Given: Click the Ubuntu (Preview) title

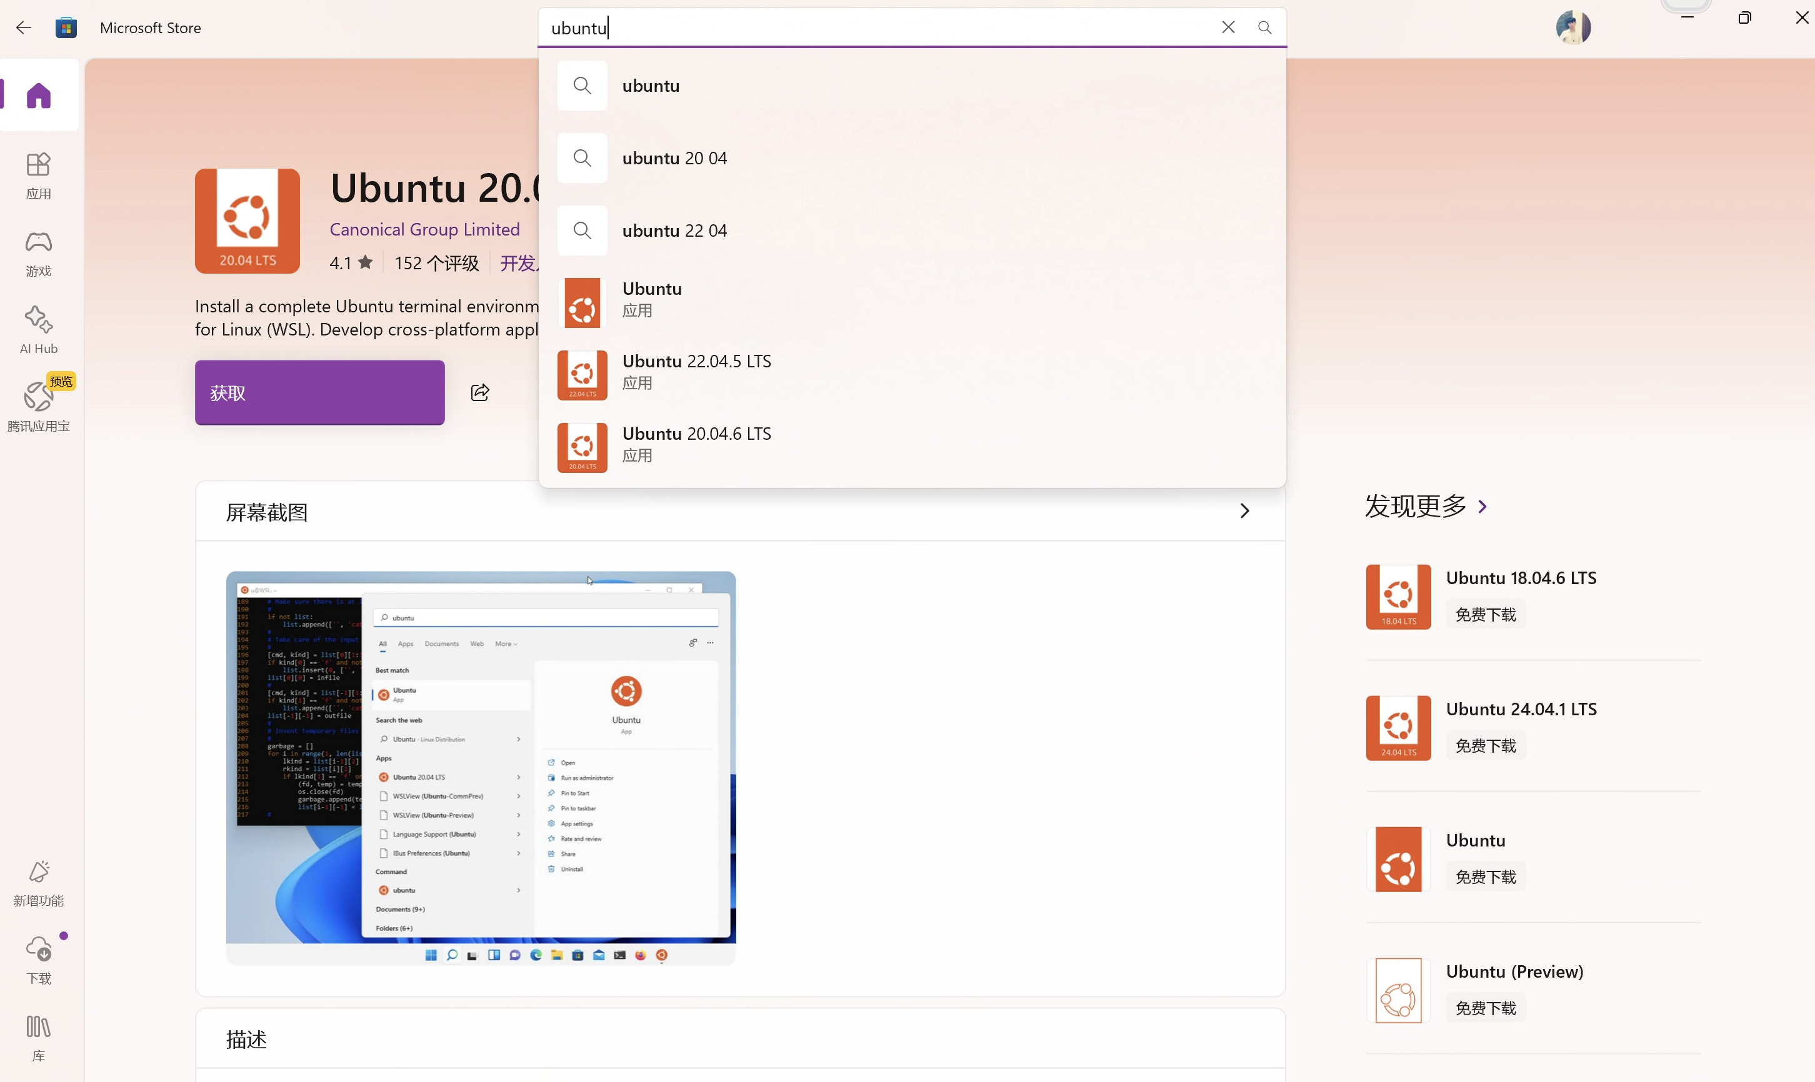Looking at the screenshot, I should [x=1514, y=971].
